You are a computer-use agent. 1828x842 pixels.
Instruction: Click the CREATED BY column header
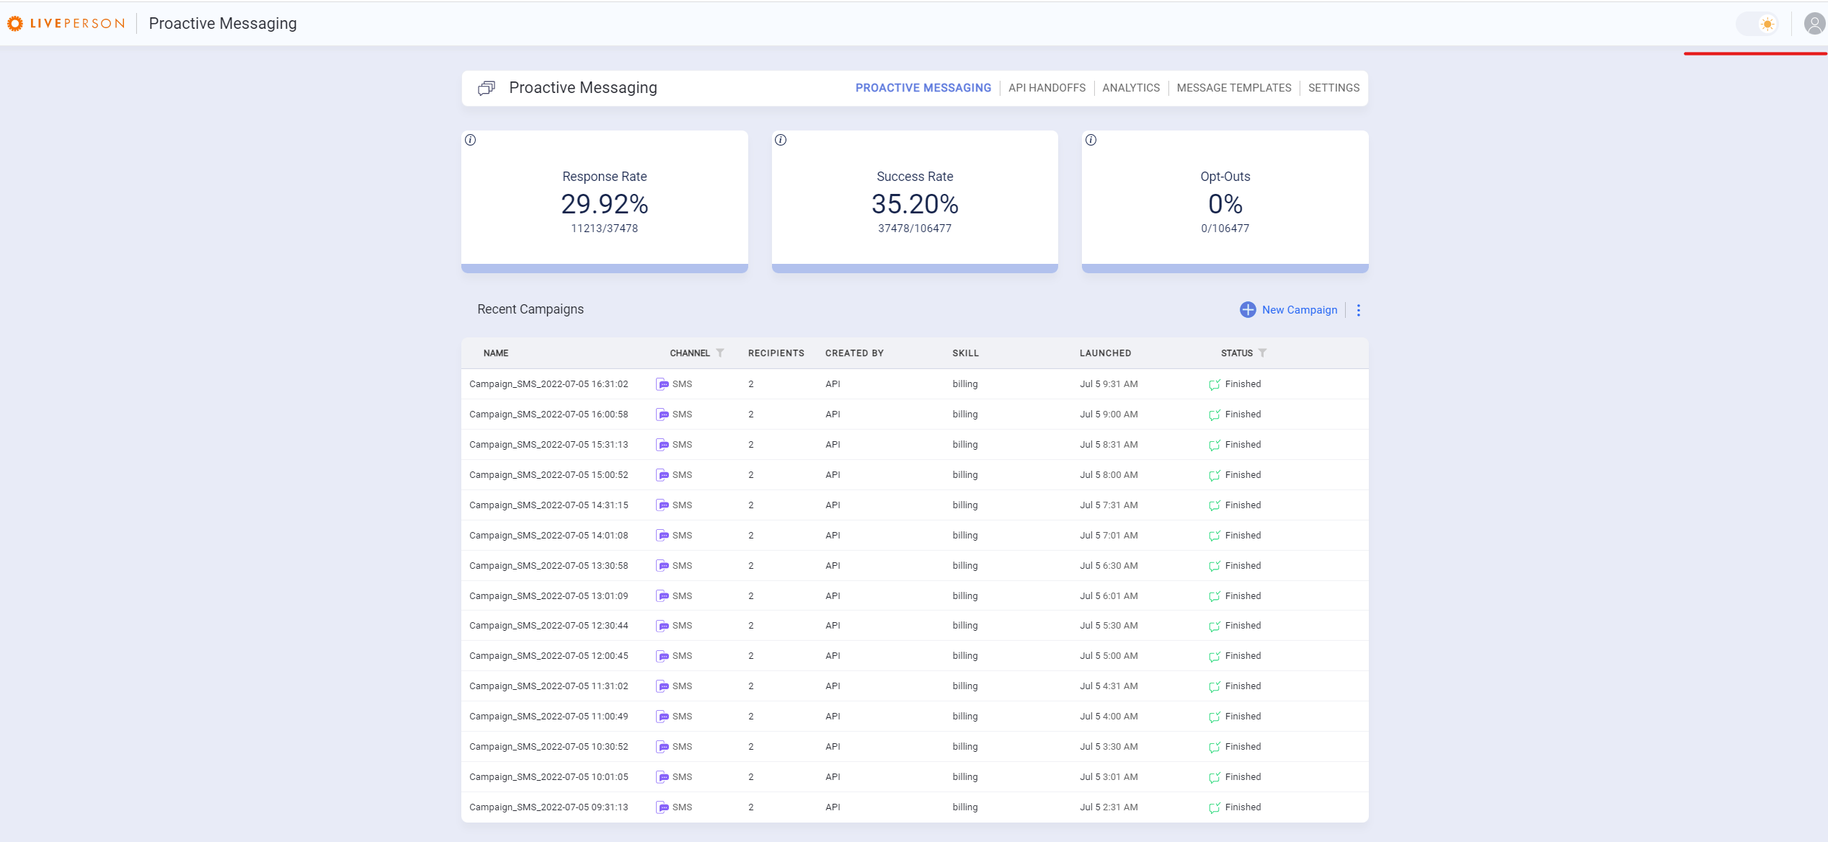[x=854, y=353]
